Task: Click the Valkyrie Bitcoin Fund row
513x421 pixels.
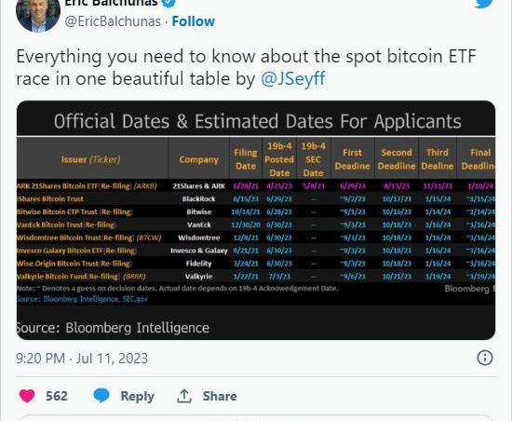Action: [x=256, y=277]
